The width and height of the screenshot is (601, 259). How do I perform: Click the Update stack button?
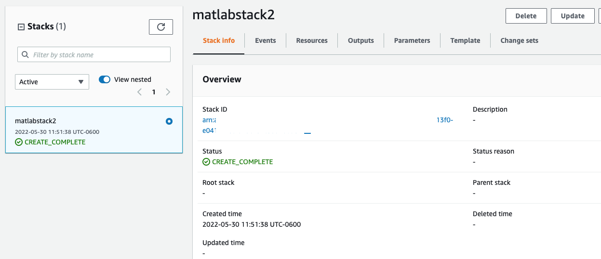pos(573,16)
